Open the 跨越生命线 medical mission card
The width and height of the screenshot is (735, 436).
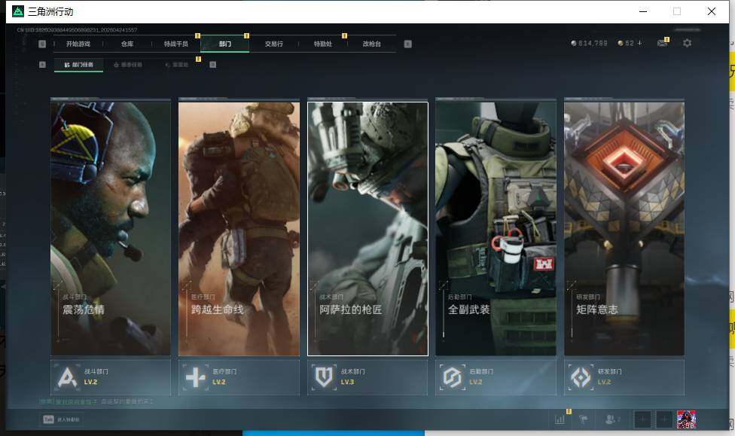[x=239, y=229]
